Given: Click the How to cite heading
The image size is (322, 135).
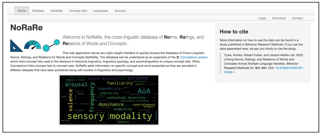Looking at the screenshot, I should 234,32.
